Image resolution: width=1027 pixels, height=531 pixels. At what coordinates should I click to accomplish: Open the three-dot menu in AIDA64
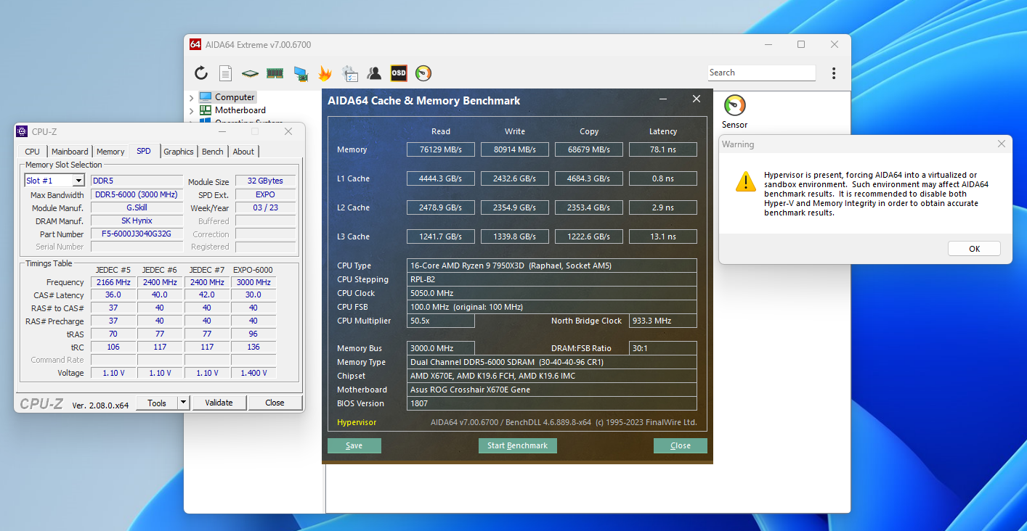pyautogui.click(x=834, y=73)
